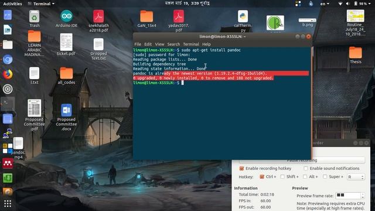The width and height of the screenshot is (375, 211).
Task: Open the screenshot tool in the dock
Action: pyautogui.click(x=8, y=118)
